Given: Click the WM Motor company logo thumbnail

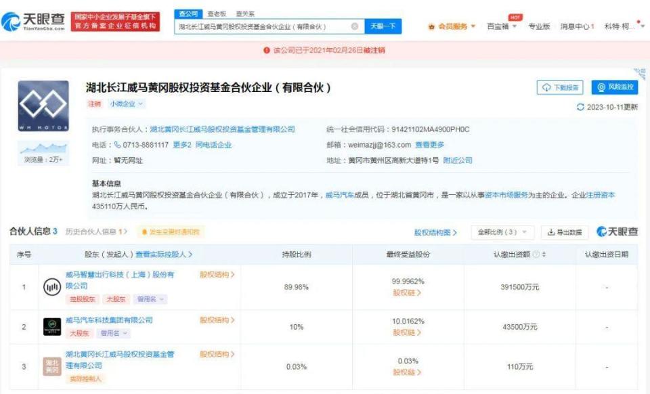Looking at the screenshot, I should (43, 106).
